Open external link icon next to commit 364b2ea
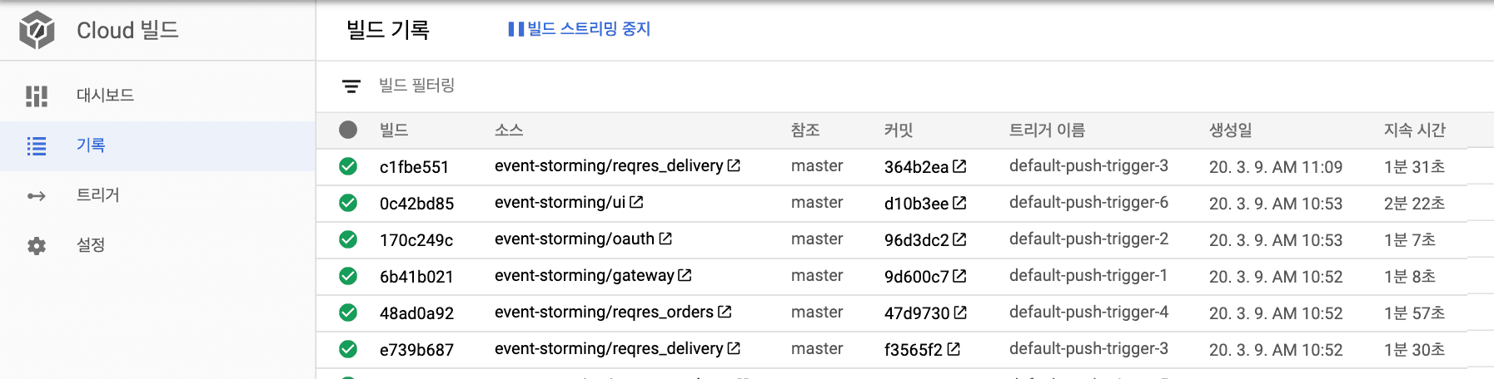 coord(959,166)
